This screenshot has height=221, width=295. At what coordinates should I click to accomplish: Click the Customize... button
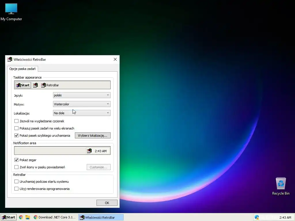99,167
